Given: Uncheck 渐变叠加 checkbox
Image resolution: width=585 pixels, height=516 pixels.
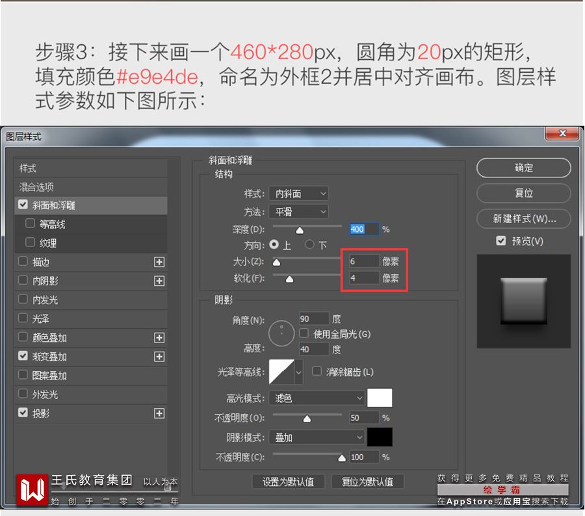Looking at the screenshot, I should [x=23, y=356].
